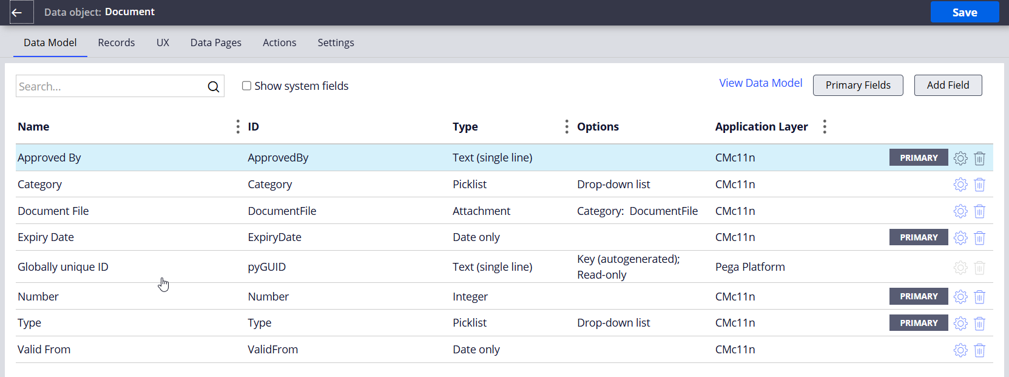Image resolution: width=1009 pixels, height=377 pixels.
Task: Open Type column options menu
Action: pyautogui.click(x=567, y=127)
